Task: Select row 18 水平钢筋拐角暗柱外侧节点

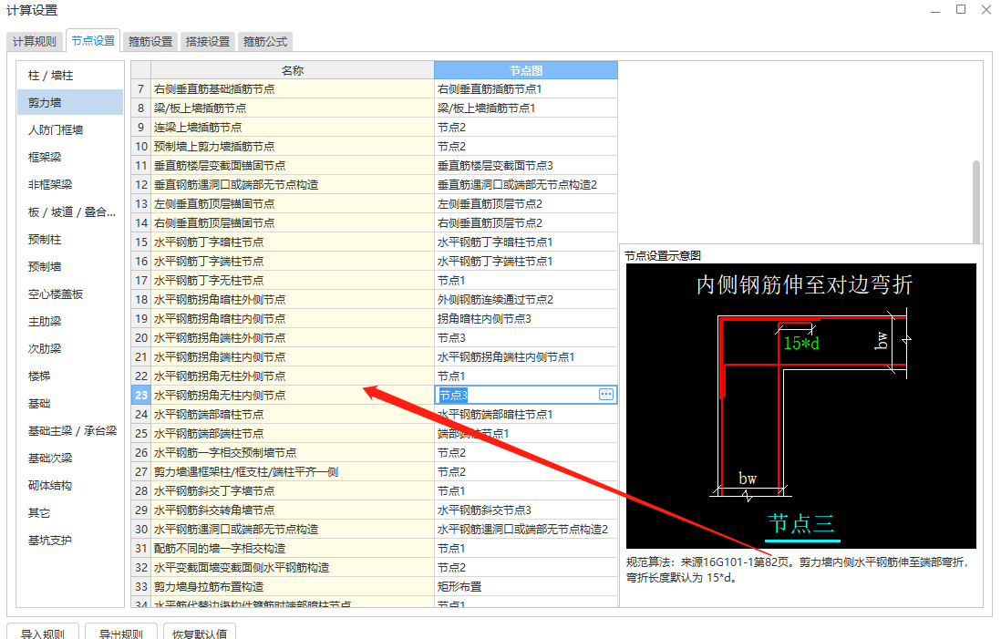Action: [x=375, y=300]
